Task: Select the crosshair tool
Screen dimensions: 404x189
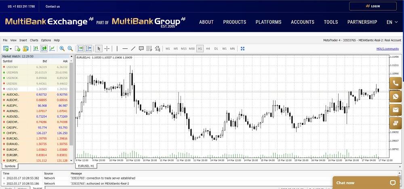Action: pos(107,48)
